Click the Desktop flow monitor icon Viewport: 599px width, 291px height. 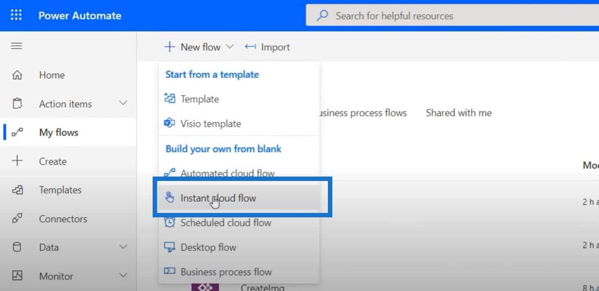tap(169, 247)
